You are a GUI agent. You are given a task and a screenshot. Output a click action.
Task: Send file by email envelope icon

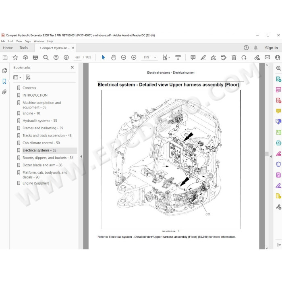click(267, 57)
